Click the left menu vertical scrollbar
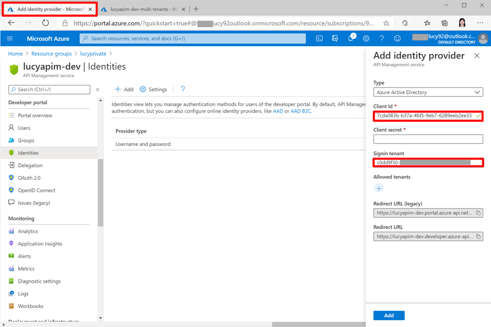Viewport: 491px width, 327px height. (101, 193)
